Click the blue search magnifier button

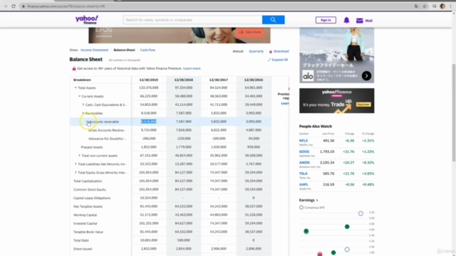click(x=273, y=20)
